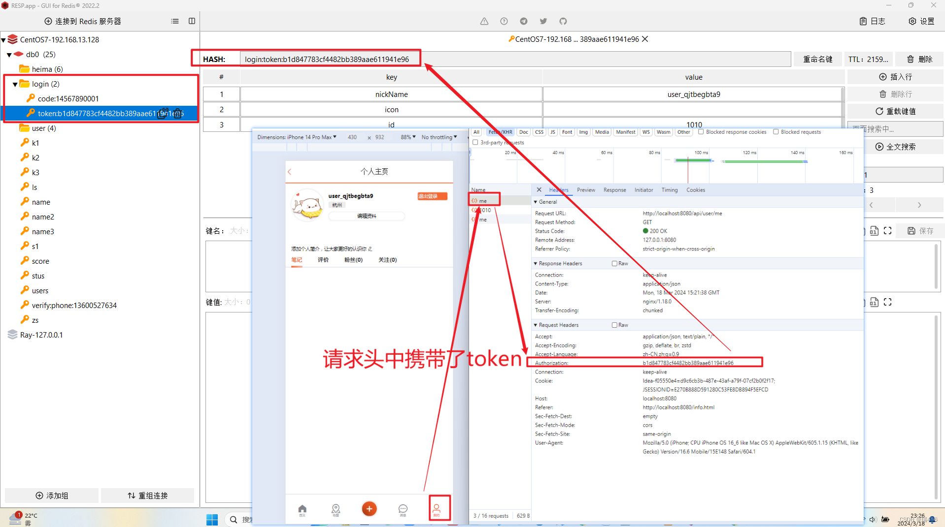The height and width of the screenshot is (527, 945).
Task: Toggle Raw checkbox under Response Headers
Action: coord(614,264)
